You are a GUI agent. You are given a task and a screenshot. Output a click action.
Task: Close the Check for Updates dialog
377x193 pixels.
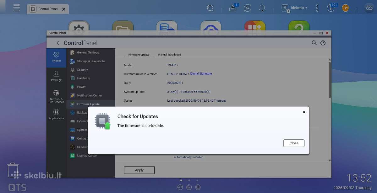coord(294,143)
